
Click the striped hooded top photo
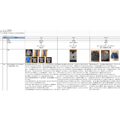point(105,56)
